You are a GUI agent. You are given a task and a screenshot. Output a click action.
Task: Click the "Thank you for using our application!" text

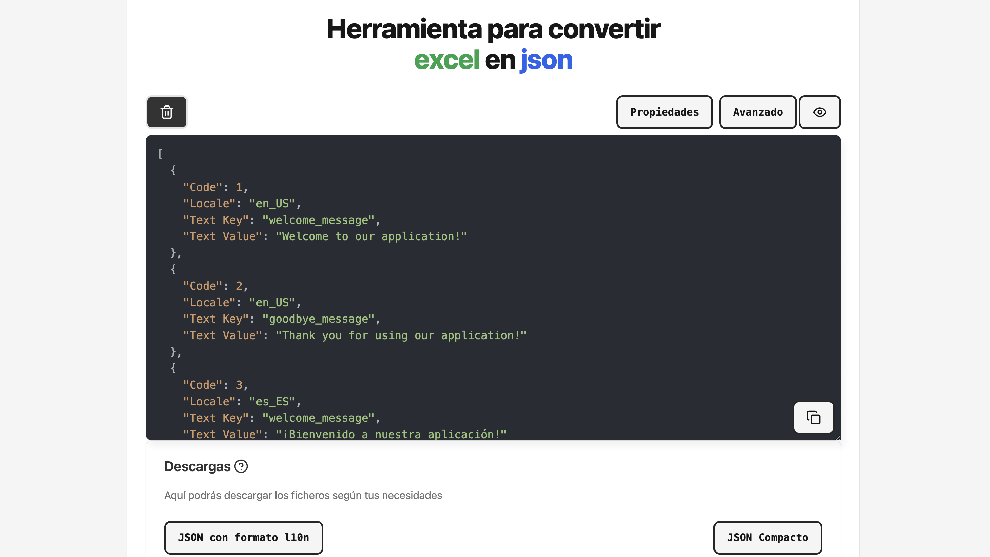[400, 335]
